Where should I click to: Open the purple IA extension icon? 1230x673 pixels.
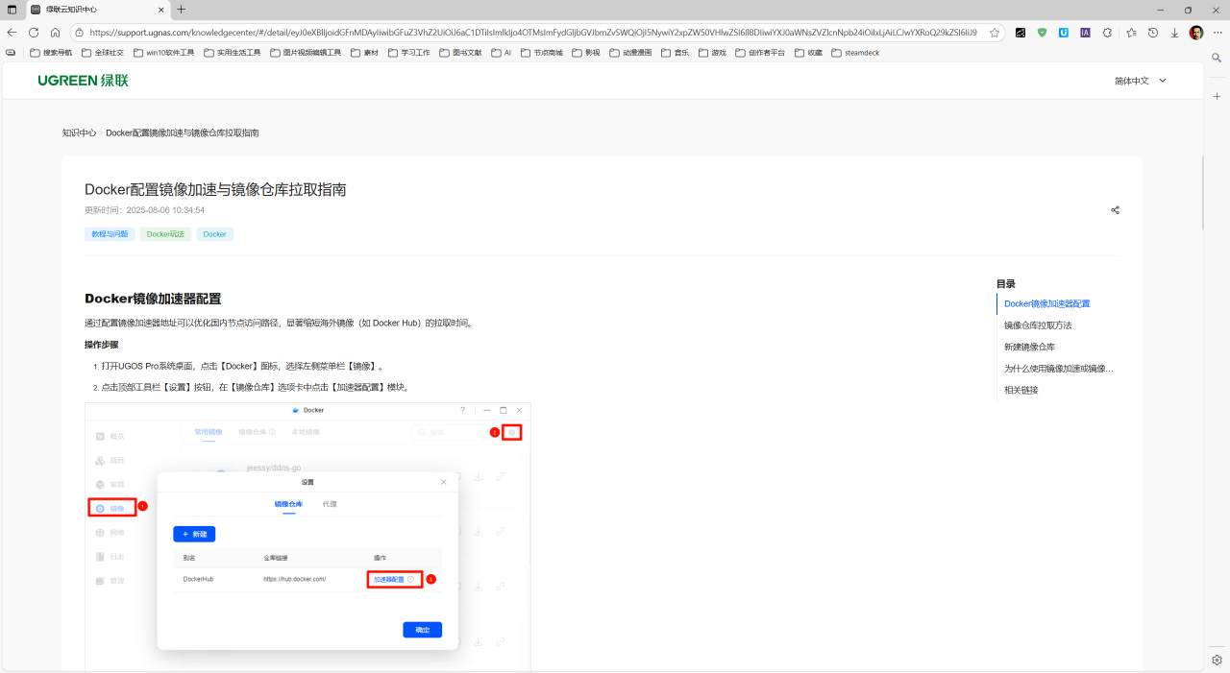click(1085, 32)
